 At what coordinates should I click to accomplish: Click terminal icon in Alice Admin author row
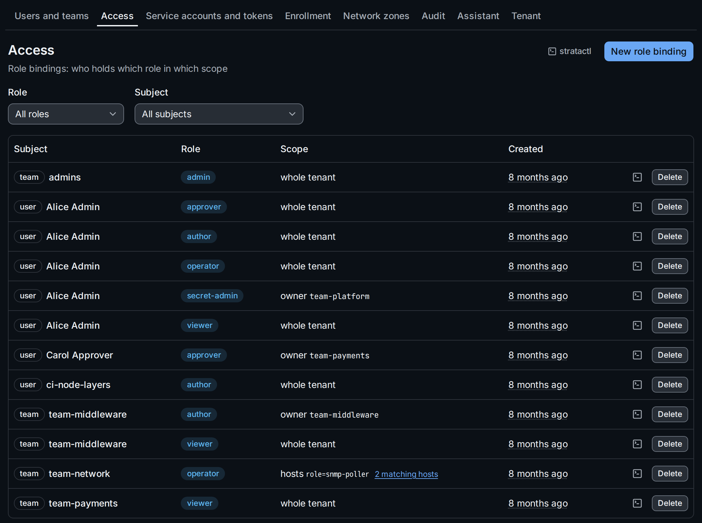(637, 236)
